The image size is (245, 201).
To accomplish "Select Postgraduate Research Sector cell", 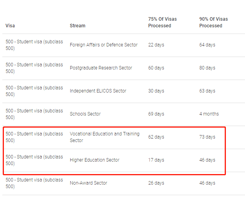I will (x=101, y=68).
